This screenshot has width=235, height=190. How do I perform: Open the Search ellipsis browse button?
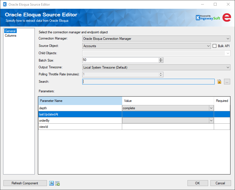pos(227,82)
